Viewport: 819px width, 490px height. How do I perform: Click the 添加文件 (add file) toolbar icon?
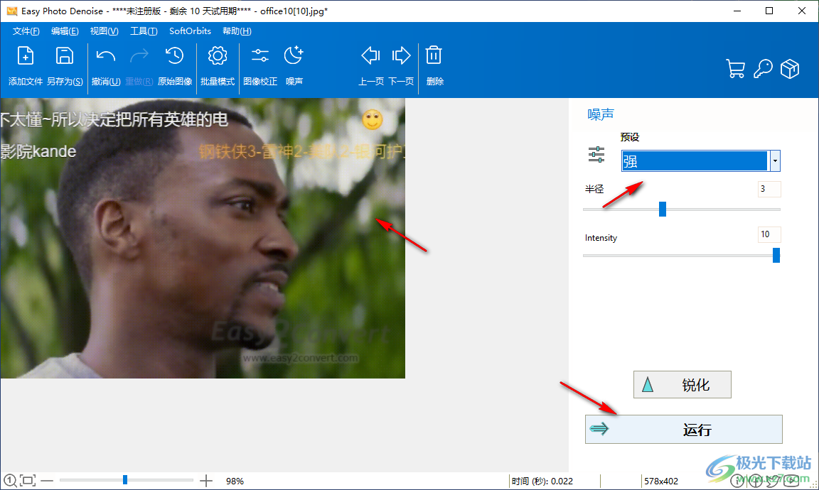[25, 56]
